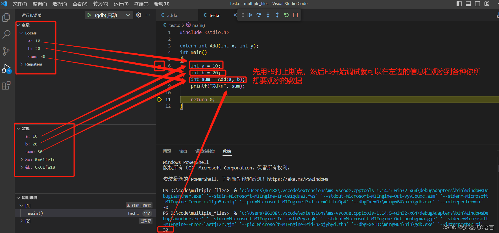
Task: Click main() in the breadcrumb
Action: point(199,25)
